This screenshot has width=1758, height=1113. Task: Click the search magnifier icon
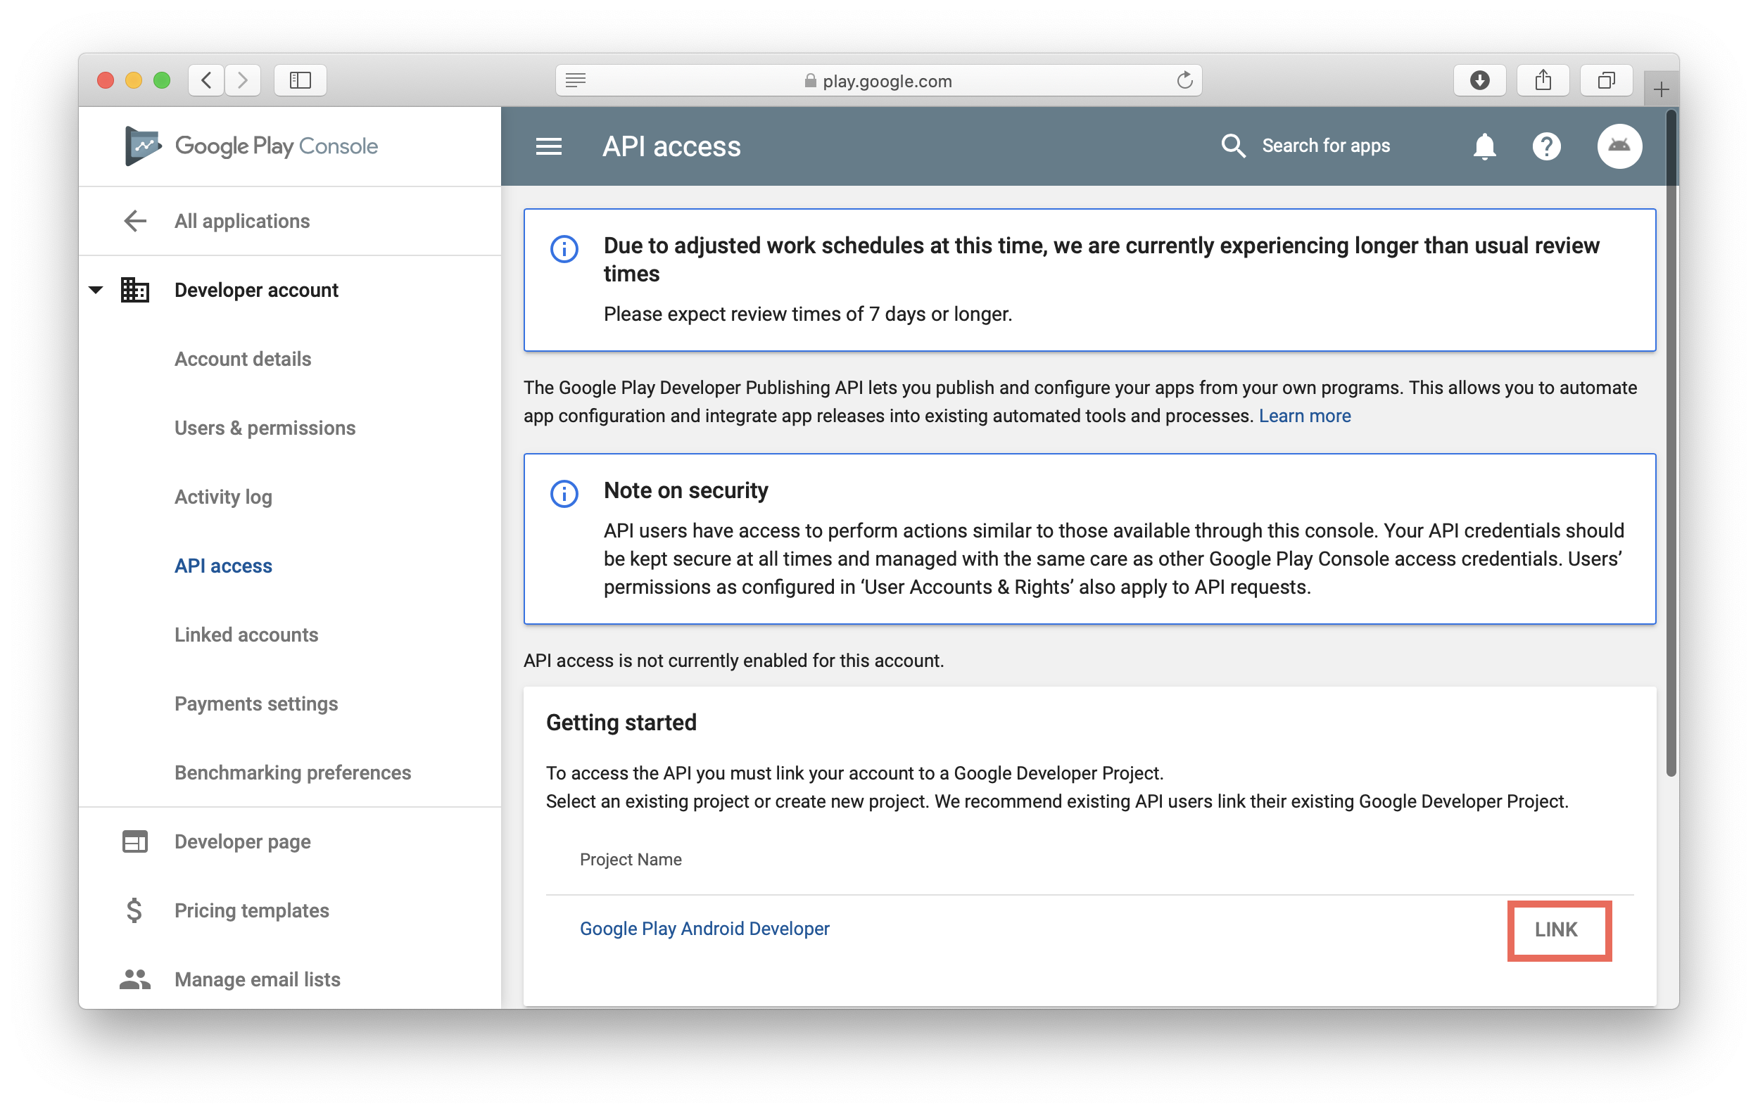pyautogui.click(x=1233, y=146)
